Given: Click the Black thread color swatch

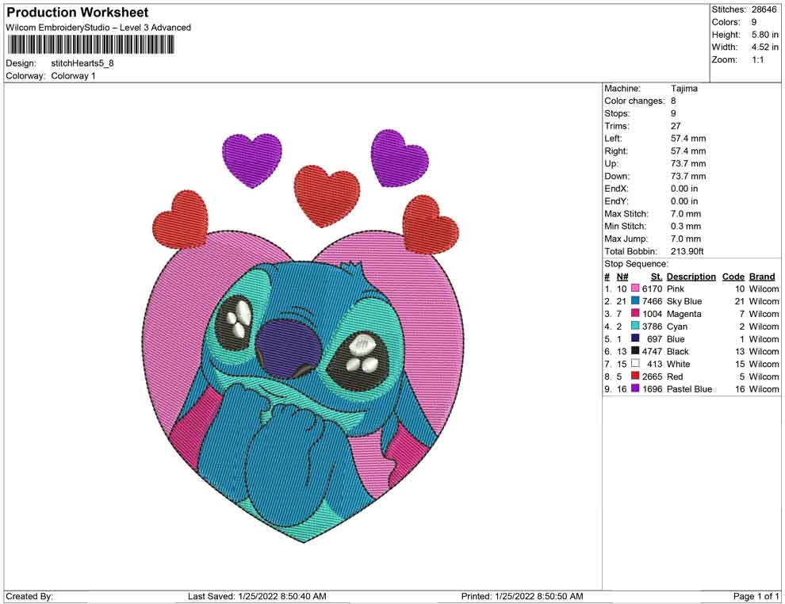Looking at the screenshot, I should coord(635,351).
